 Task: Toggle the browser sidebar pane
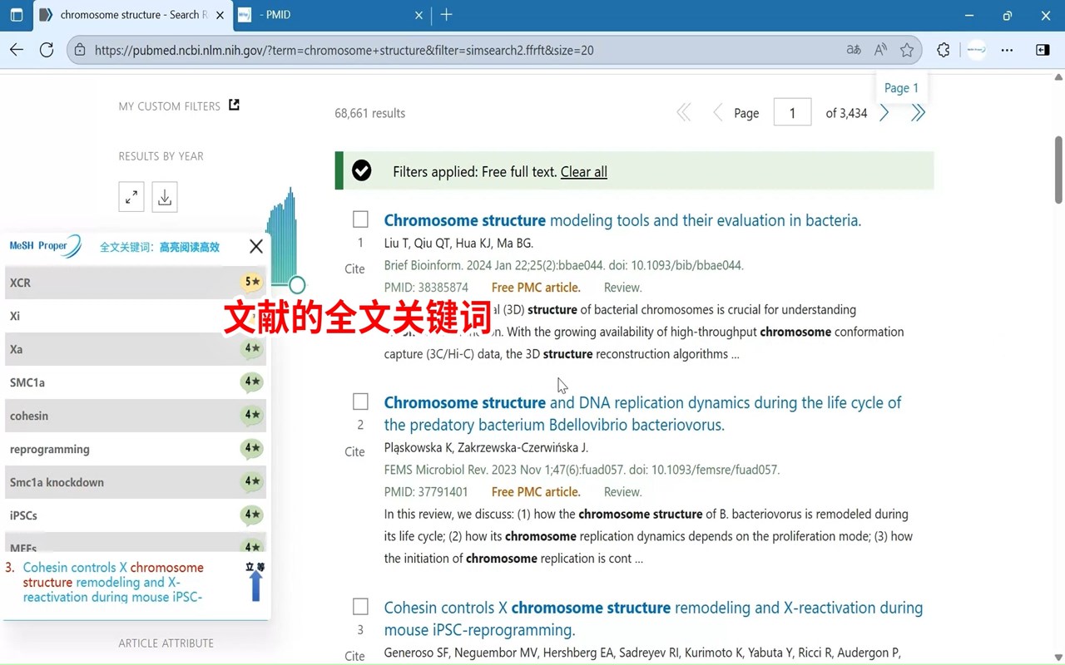(1043, 50)
